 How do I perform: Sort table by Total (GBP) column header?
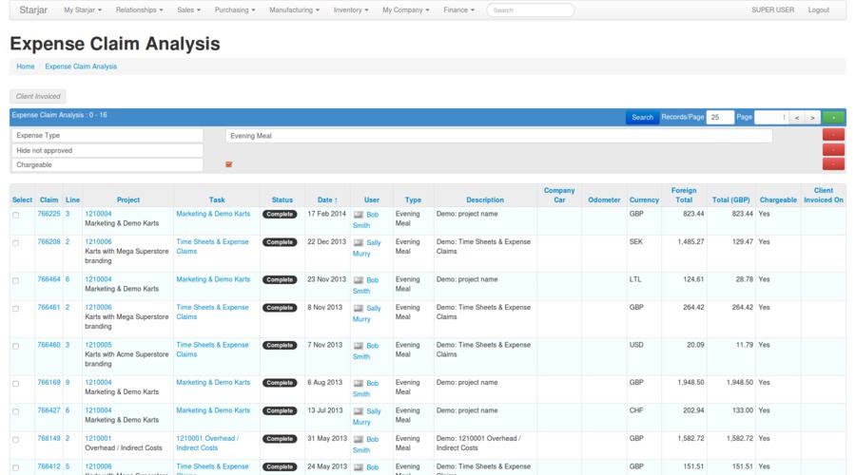[x=730, y=200]
